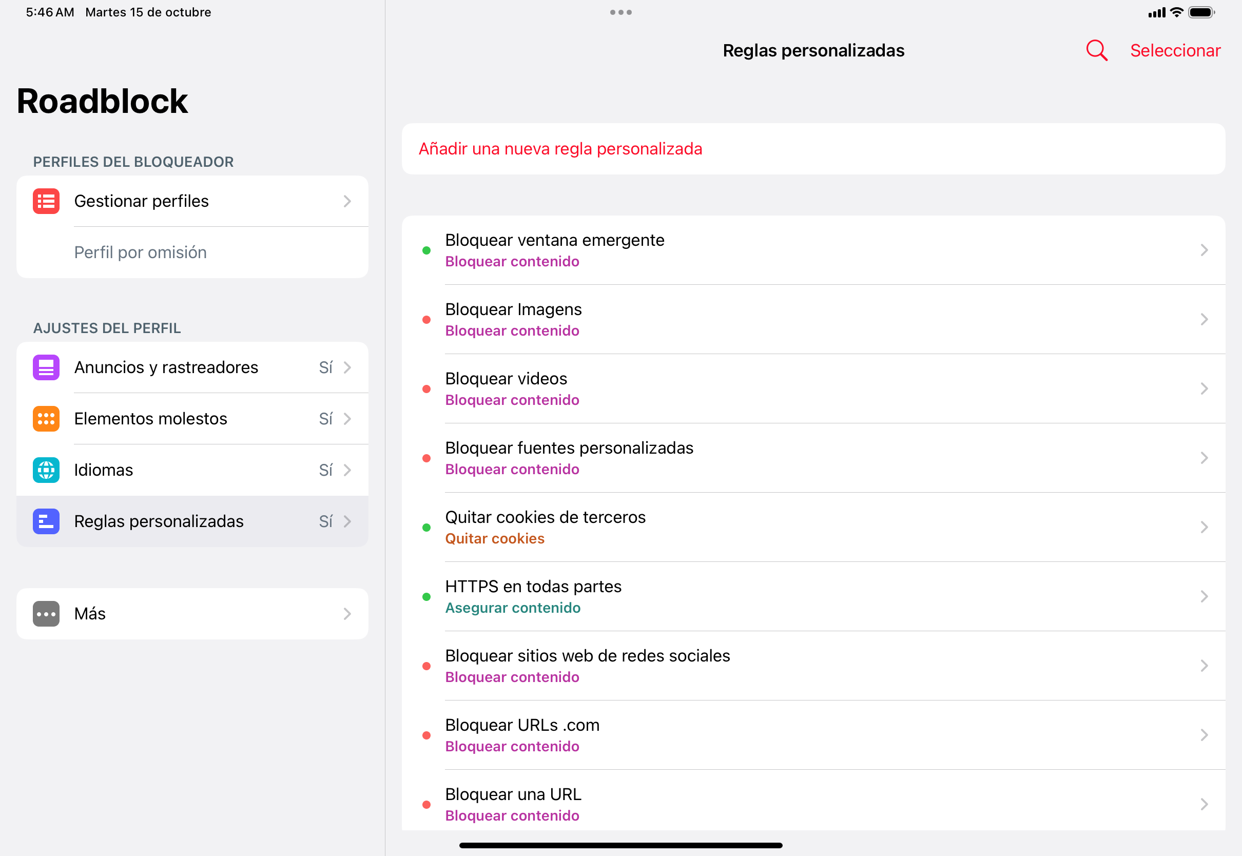Select Reglas personalizadas in sidebar

click(192, 521)
